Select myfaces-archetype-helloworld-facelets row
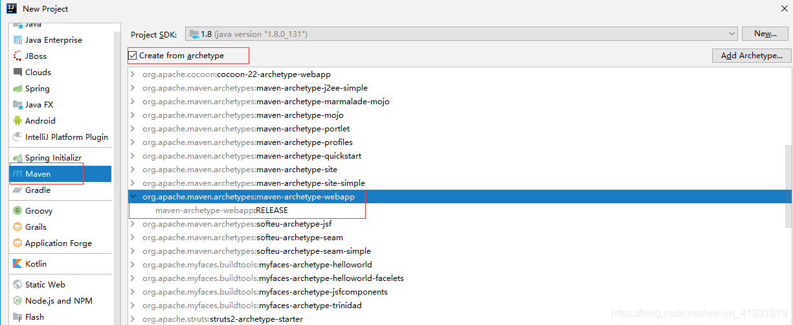The height and width of the screenshot is (325, 793). (456, 278)
